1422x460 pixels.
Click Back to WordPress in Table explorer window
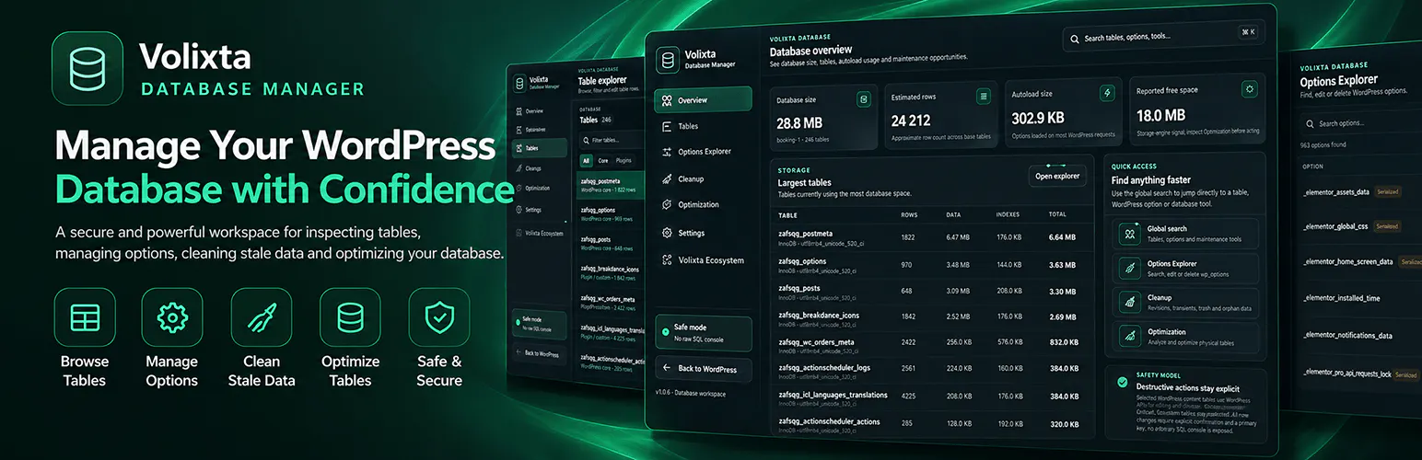[540, 353]
